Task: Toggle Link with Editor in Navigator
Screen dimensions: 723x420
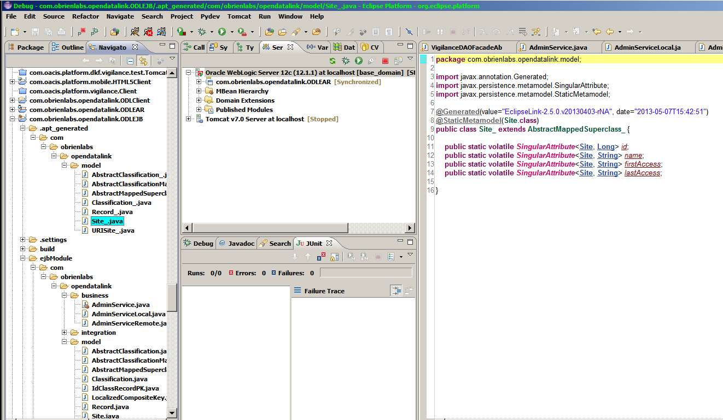Action: pos(143,61)
